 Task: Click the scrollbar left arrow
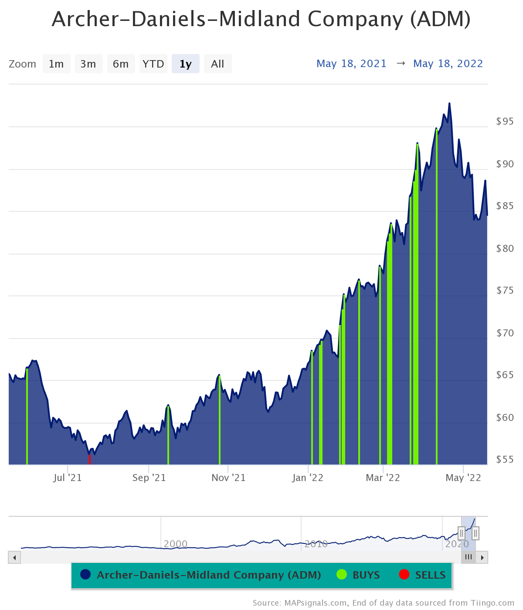point(14,557)
